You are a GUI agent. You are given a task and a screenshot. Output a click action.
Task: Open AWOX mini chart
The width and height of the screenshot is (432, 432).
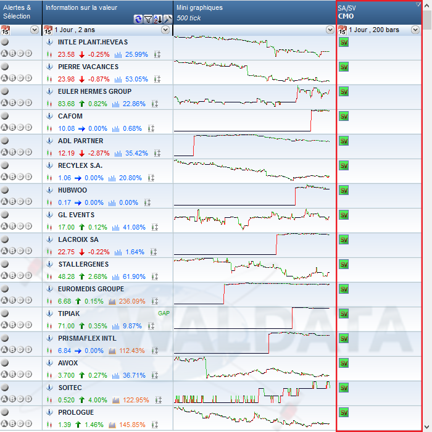pyautogui.click(x=252, y=367)
